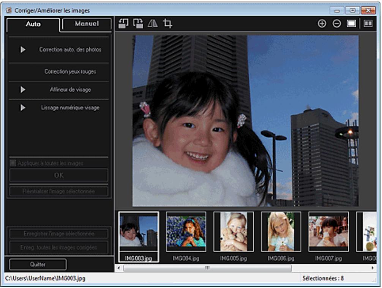Select Lissage numérique visage label
382x288 pixels.
[70, 108]
